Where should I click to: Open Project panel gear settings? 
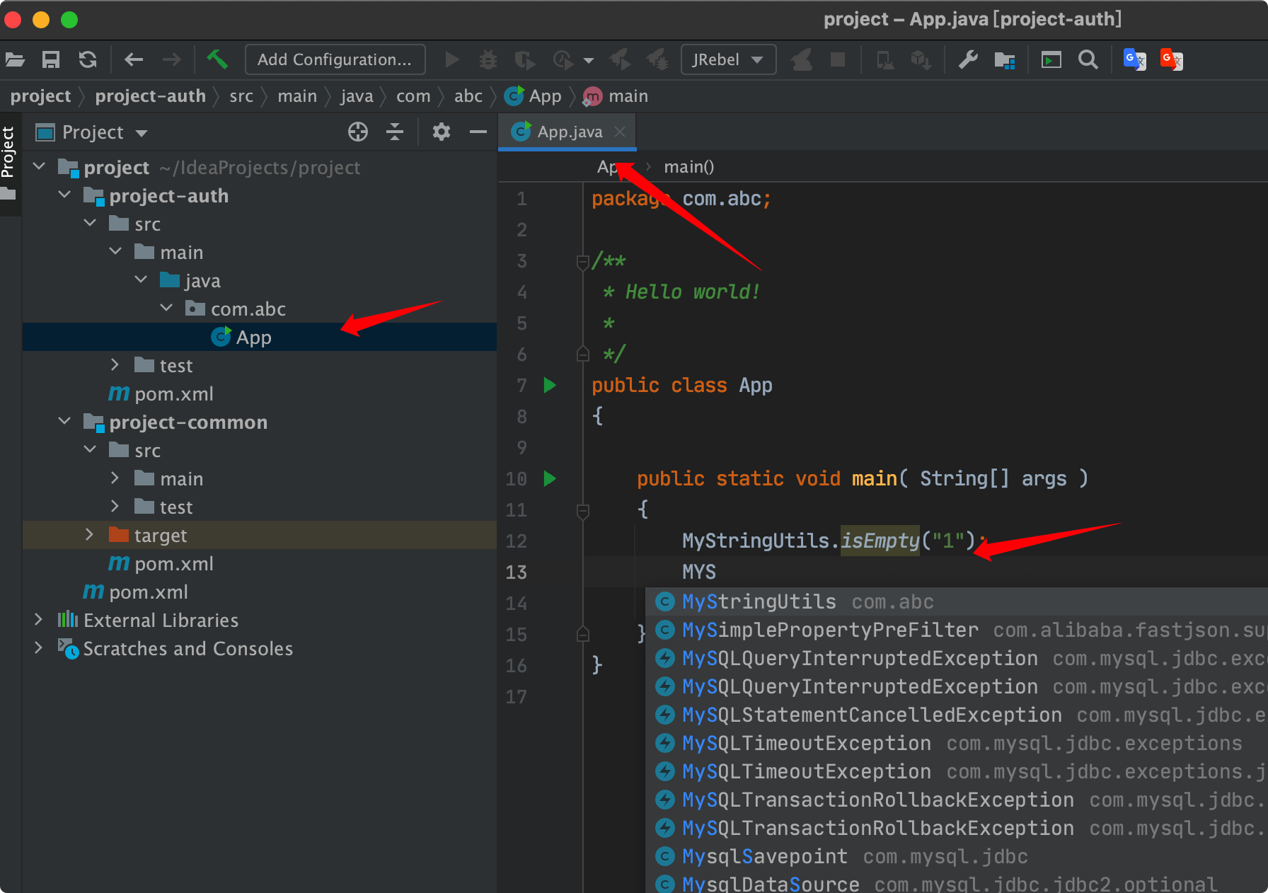point(441,132)
